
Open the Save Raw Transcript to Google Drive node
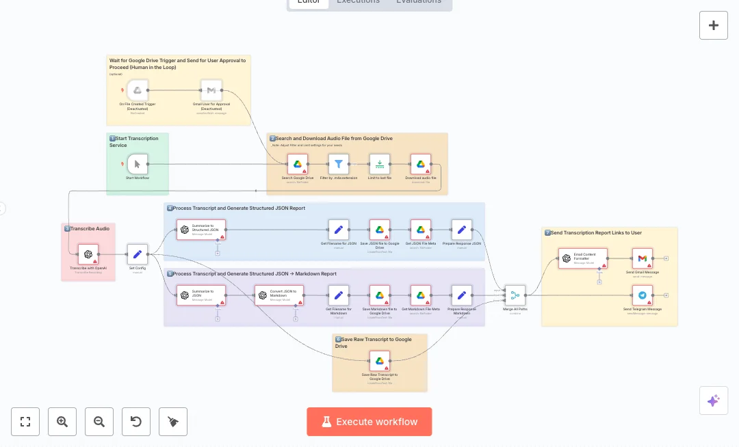(x=379, y=361)
